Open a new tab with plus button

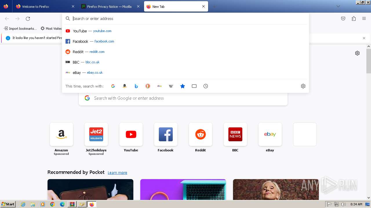(x=214, y=6)
